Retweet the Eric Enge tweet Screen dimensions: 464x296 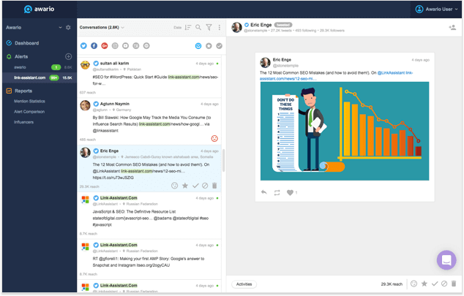(x=277, y=193)
